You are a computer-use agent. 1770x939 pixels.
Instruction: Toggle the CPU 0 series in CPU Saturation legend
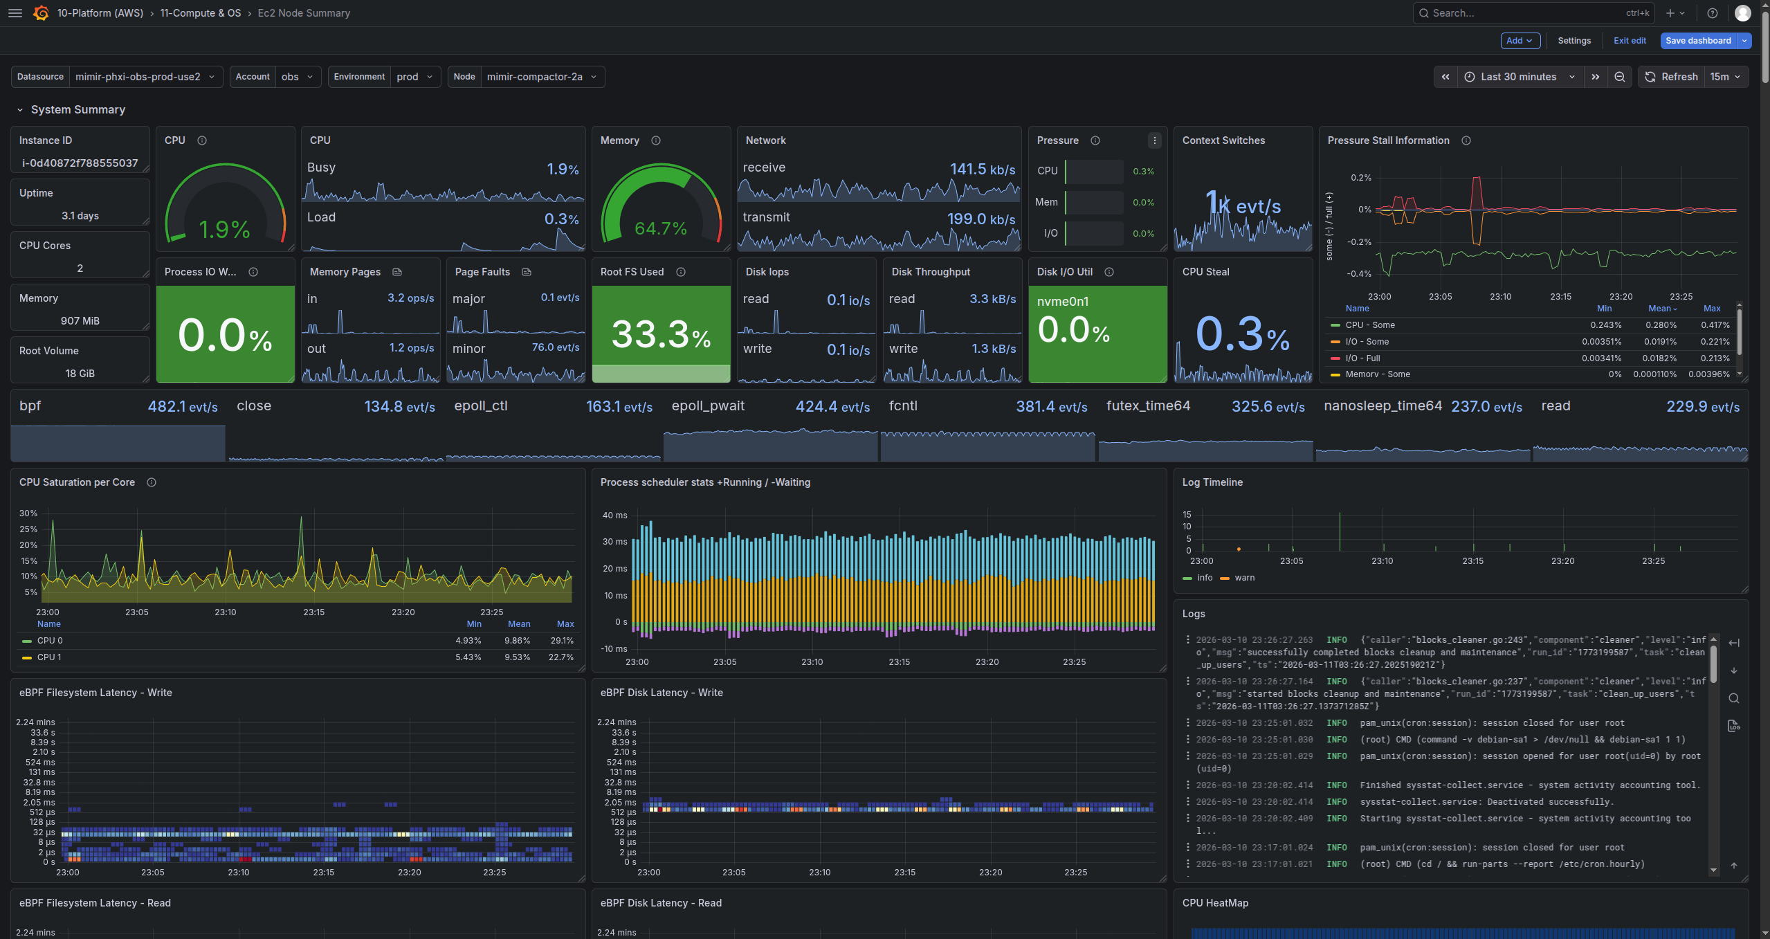pyautogui.click(x=49, y=640)
